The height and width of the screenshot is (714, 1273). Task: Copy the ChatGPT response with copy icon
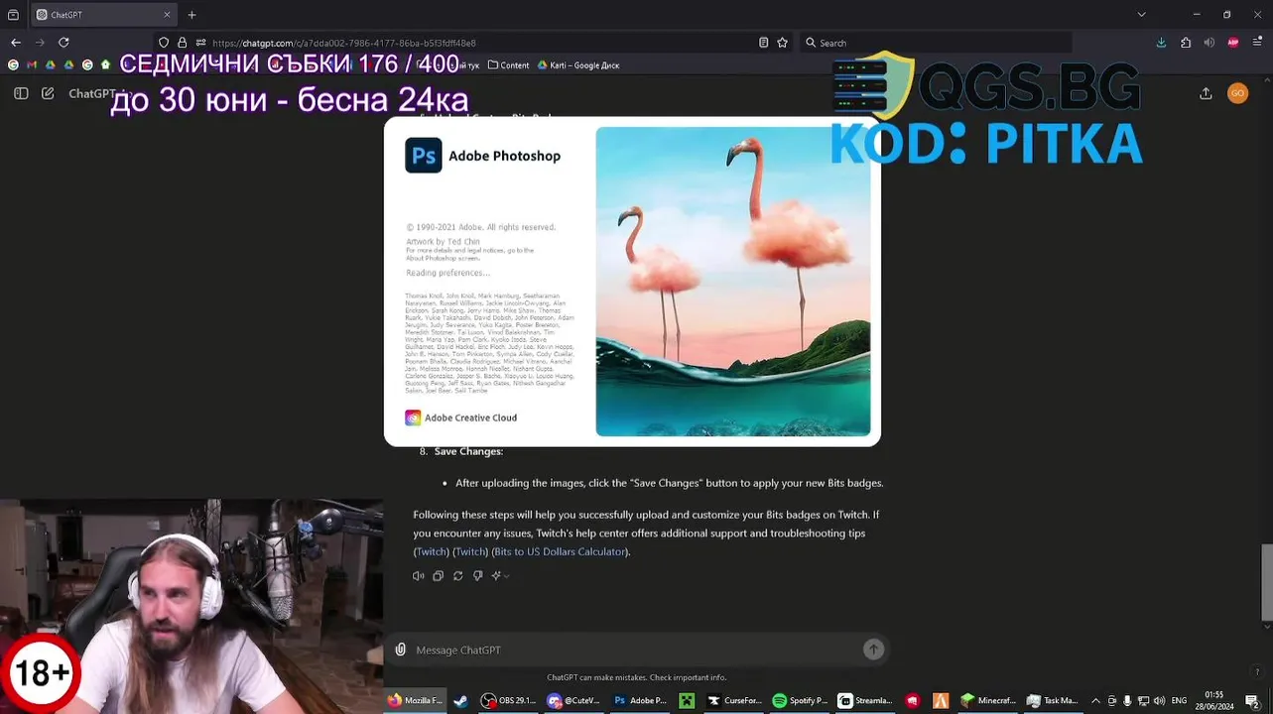point(438,576)
